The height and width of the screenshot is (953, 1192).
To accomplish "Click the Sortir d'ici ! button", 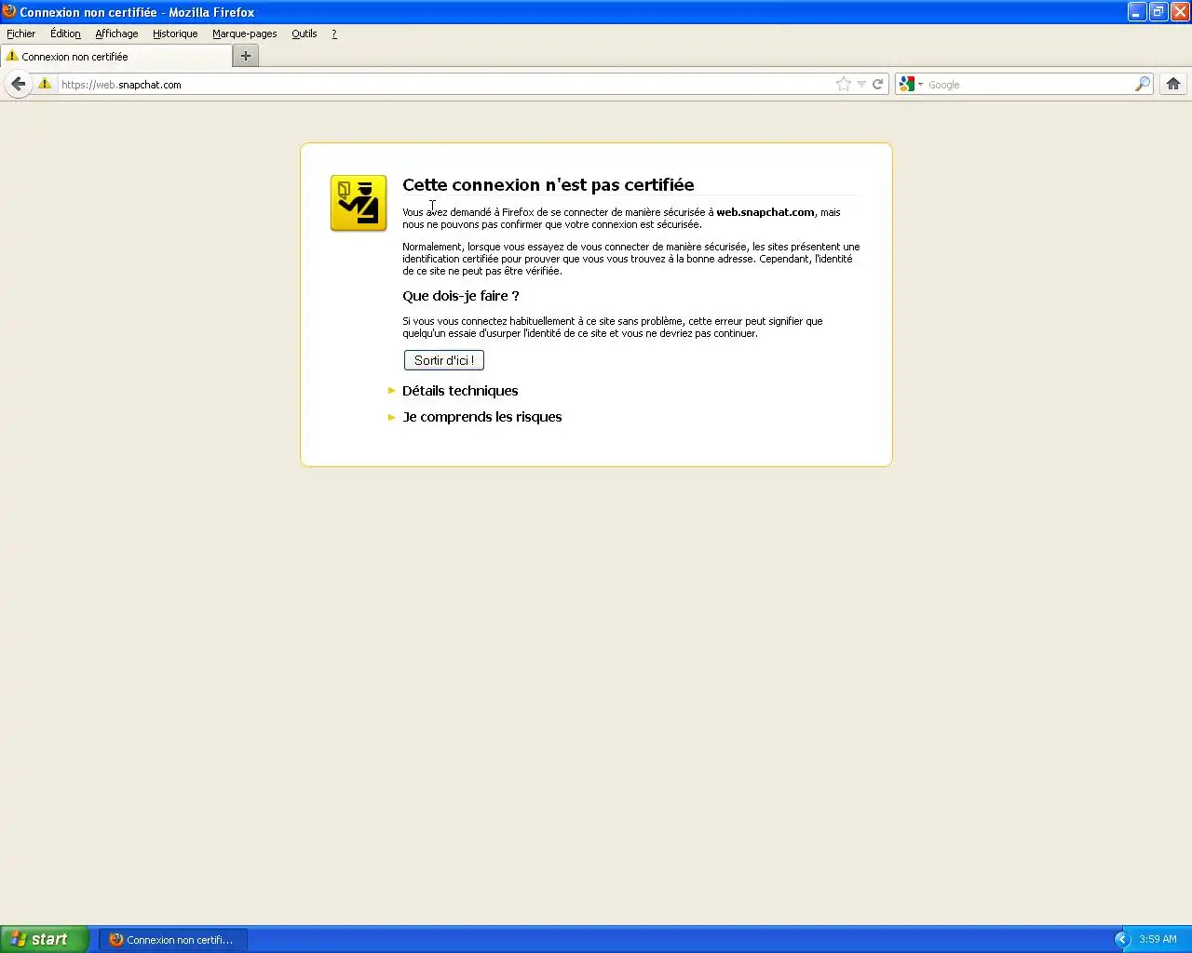I will [444, 360].
